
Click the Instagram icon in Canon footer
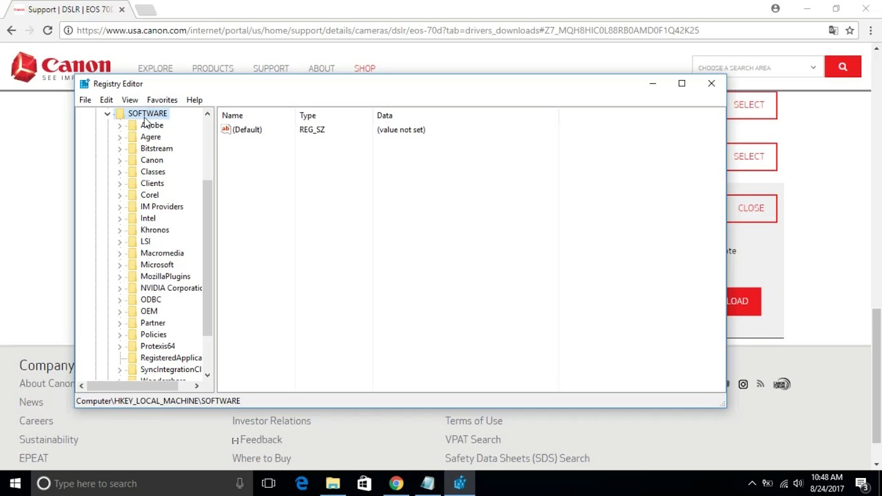[743, 384]
